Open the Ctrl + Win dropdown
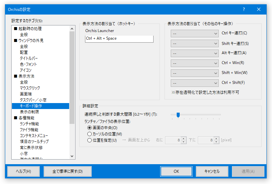Image resolution: width=272 pixels, height=184 pixels. (x=195, y=63)
